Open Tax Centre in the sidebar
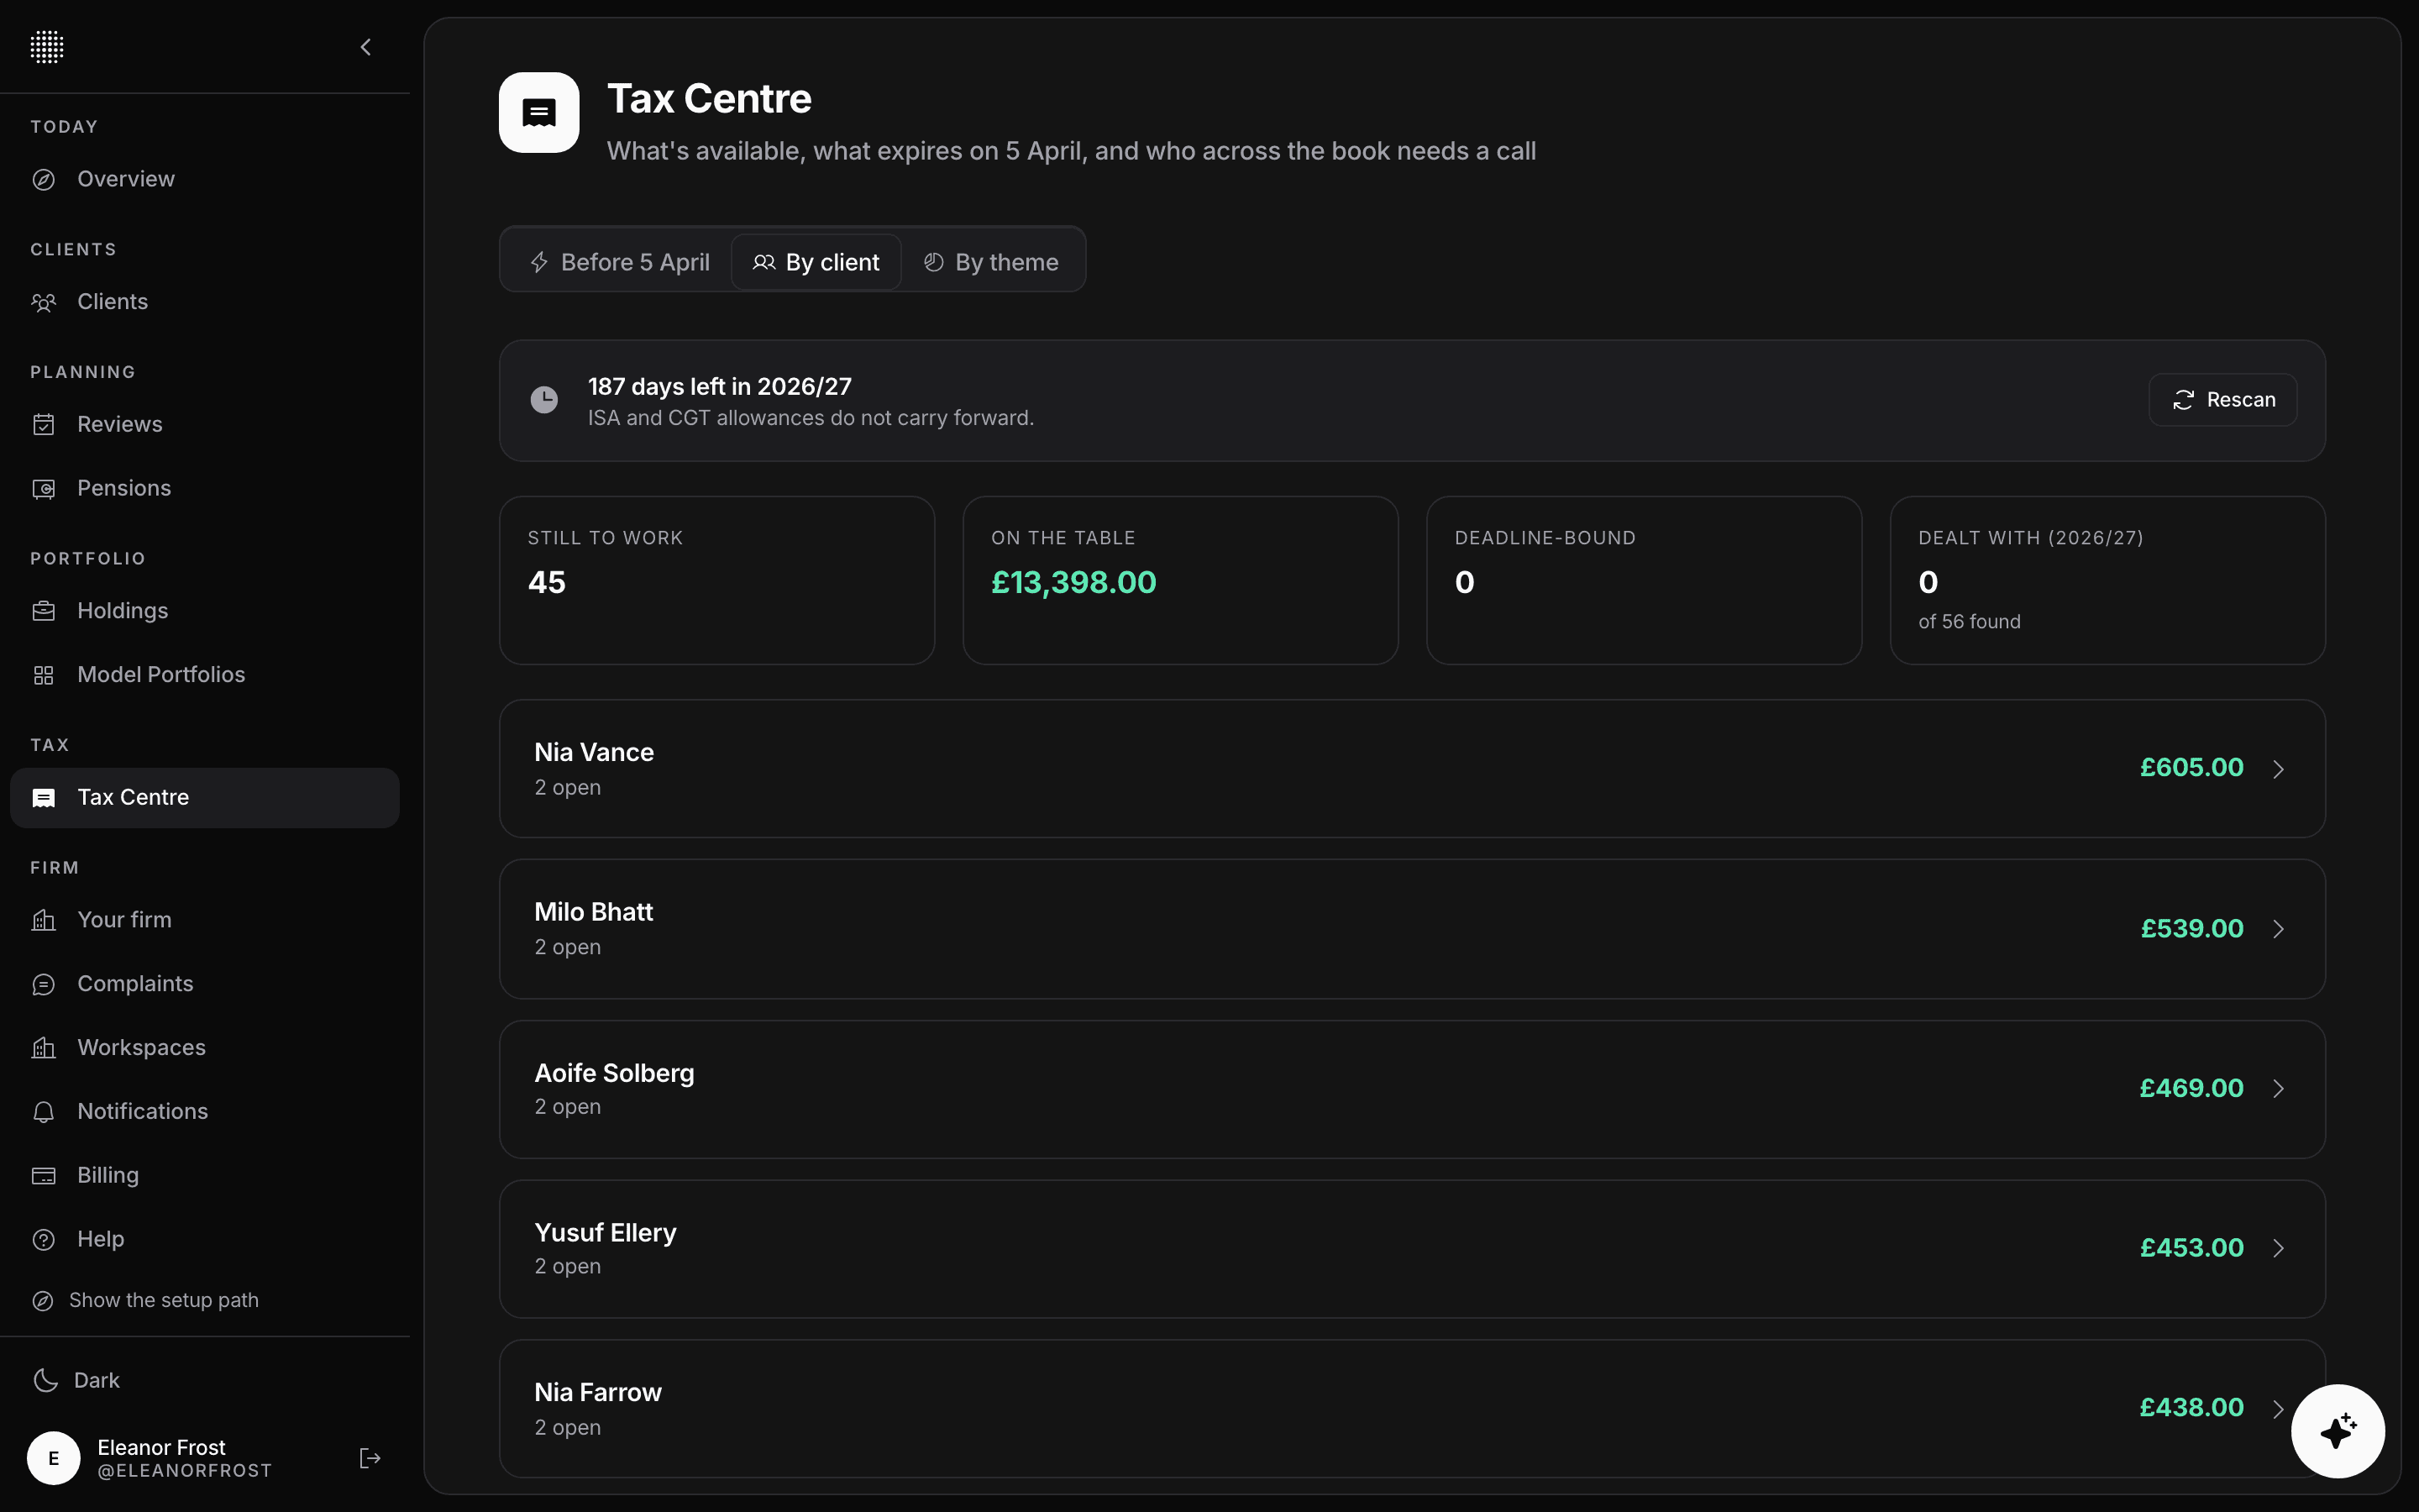Screen dimensions: 2419x1512 [205, 798]
